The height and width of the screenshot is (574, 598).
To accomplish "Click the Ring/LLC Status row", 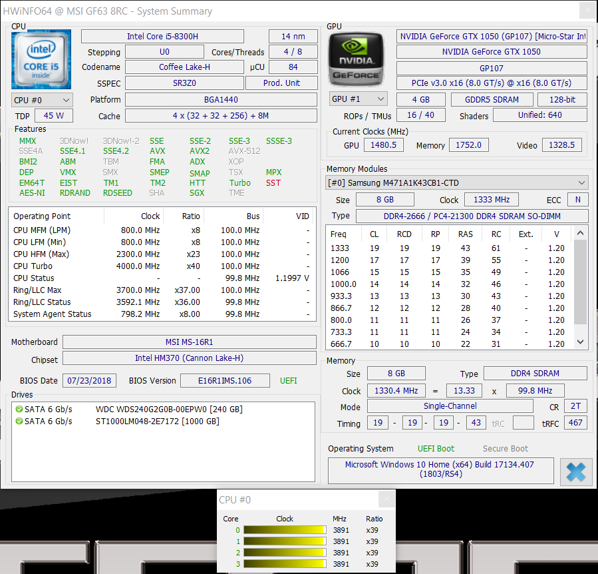I will click(162, 302).
